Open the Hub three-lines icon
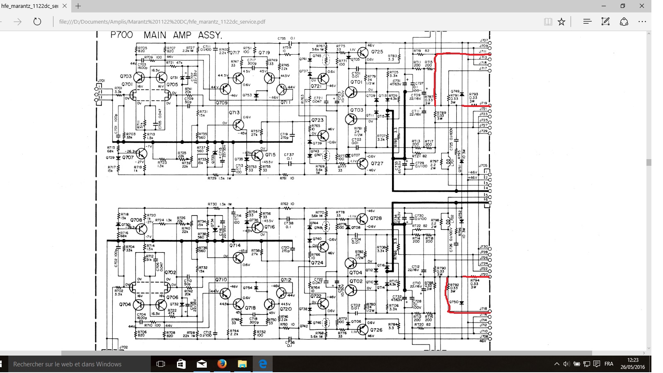The image size is (663, 373). 587,22
